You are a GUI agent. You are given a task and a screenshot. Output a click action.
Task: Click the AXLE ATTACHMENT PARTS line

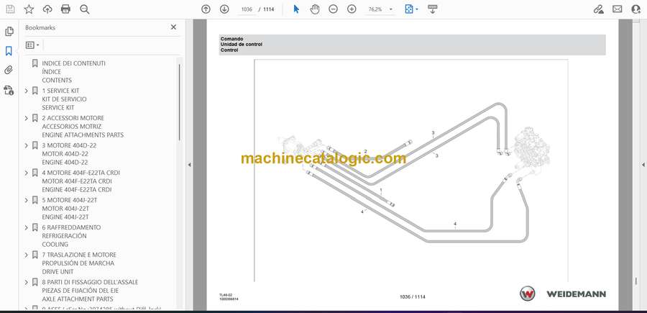pyautogui.click(x=77, y=299)
